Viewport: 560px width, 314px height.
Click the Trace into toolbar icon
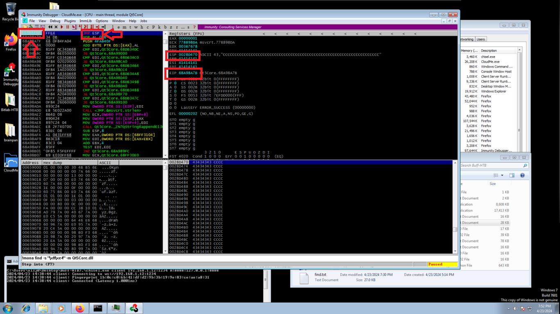[85, 27]
